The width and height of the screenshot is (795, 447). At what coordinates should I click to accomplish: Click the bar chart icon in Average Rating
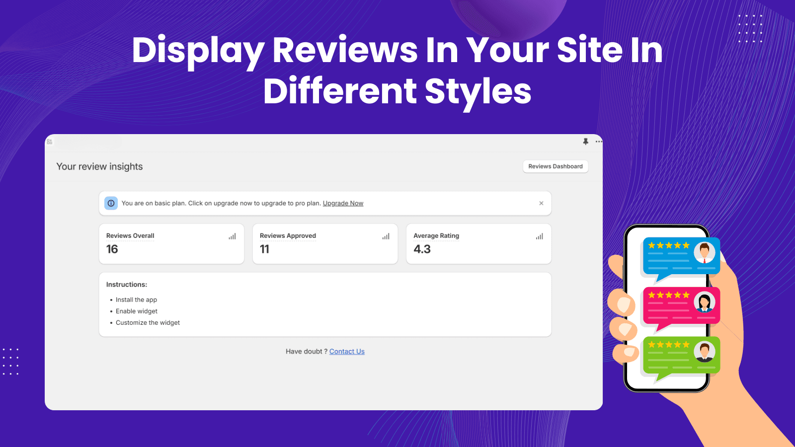click(539, 236)
